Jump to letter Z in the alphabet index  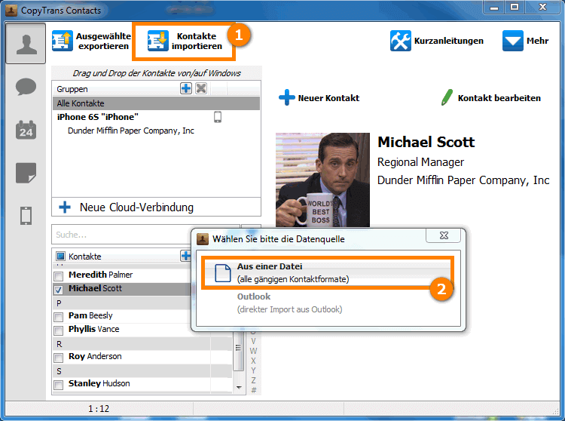point(253,380)
